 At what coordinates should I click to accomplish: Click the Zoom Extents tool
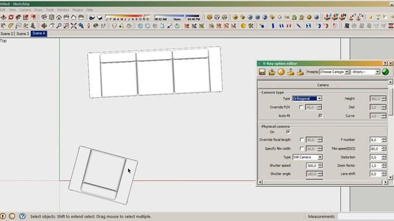74,26
